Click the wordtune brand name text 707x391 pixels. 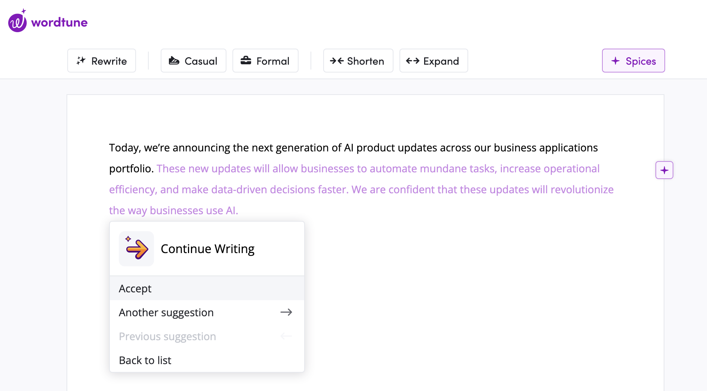pos(59,22)
